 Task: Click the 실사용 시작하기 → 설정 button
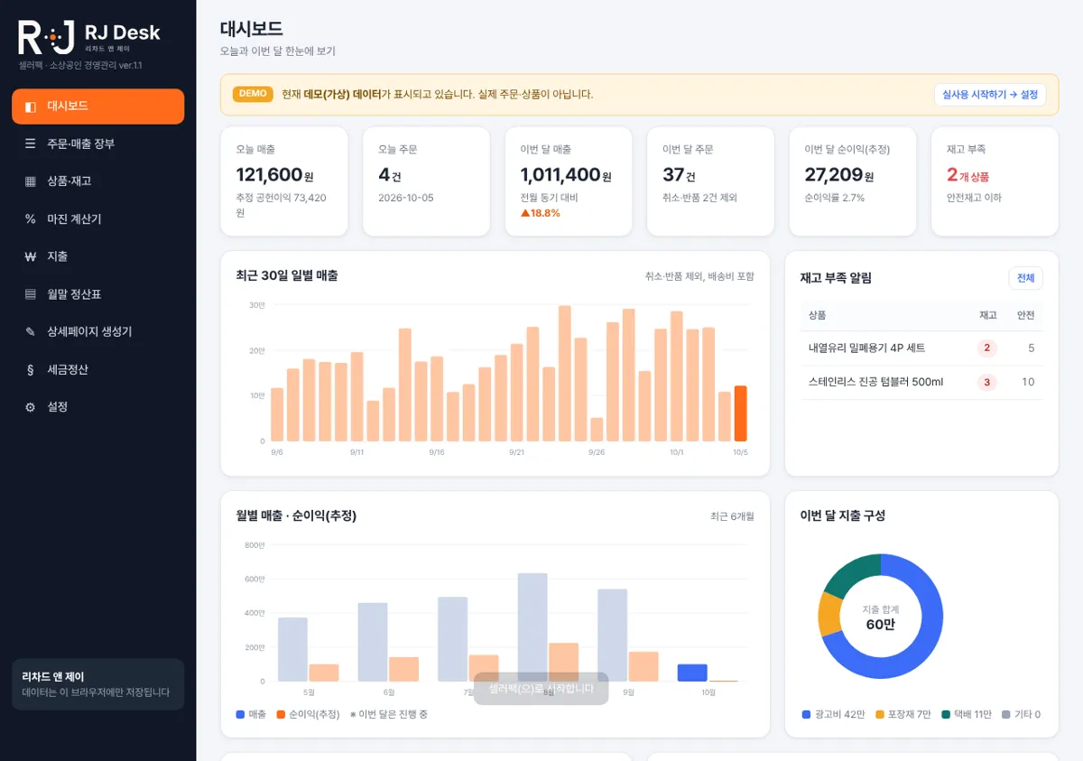990,95
